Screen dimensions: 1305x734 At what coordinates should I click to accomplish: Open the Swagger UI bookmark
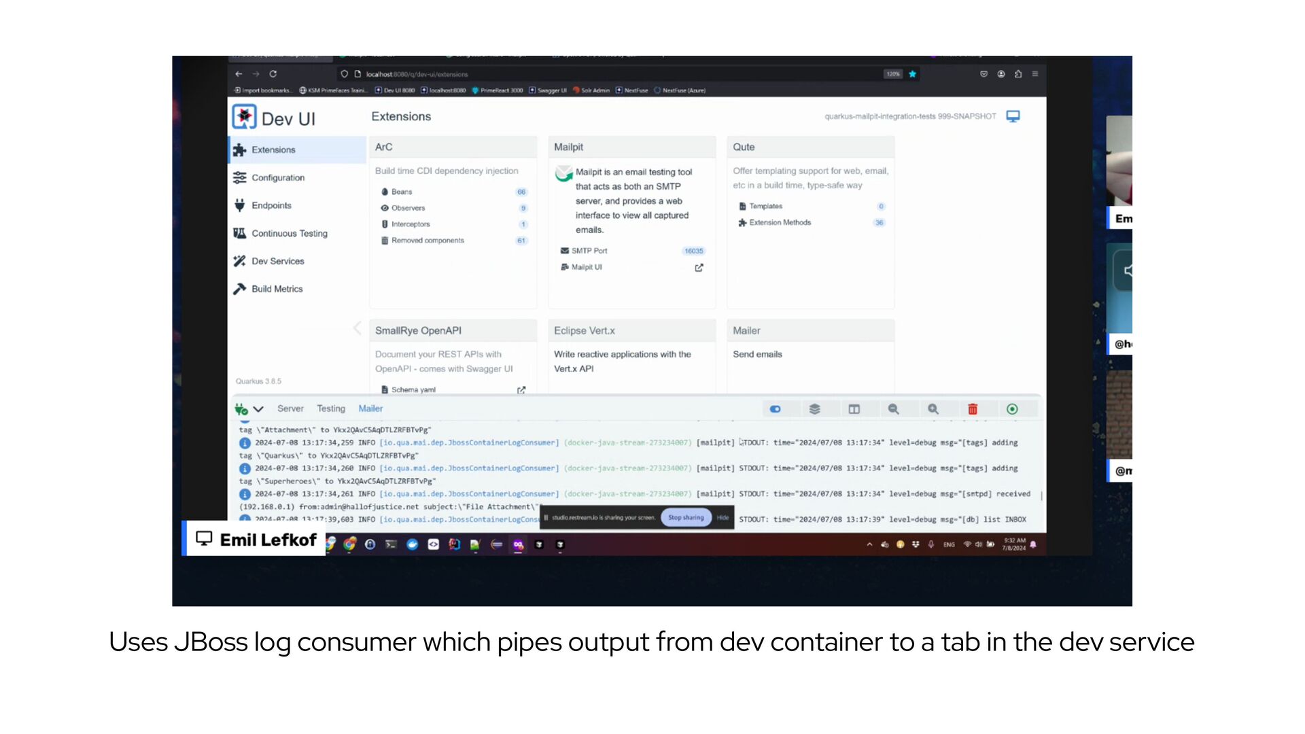tap(548, 90)
